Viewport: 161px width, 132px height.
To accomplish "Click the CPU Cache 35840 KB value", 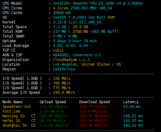I will coord(62,13).
